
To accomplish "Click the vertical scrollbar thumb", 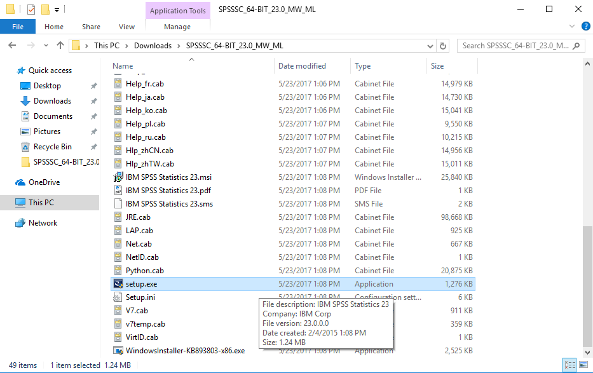I will 587,286.
